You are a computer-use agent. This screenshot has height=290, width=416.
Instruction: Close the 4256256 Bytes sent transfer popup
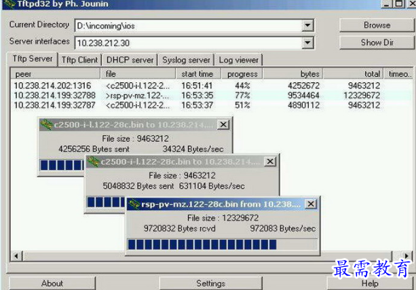(x=223, y=124)
